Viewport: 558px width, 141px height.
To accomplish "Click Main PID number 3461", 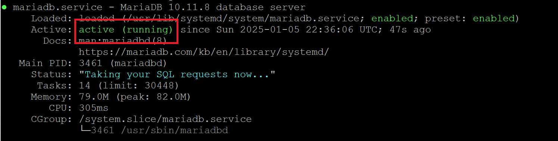I will click(91, 63).
